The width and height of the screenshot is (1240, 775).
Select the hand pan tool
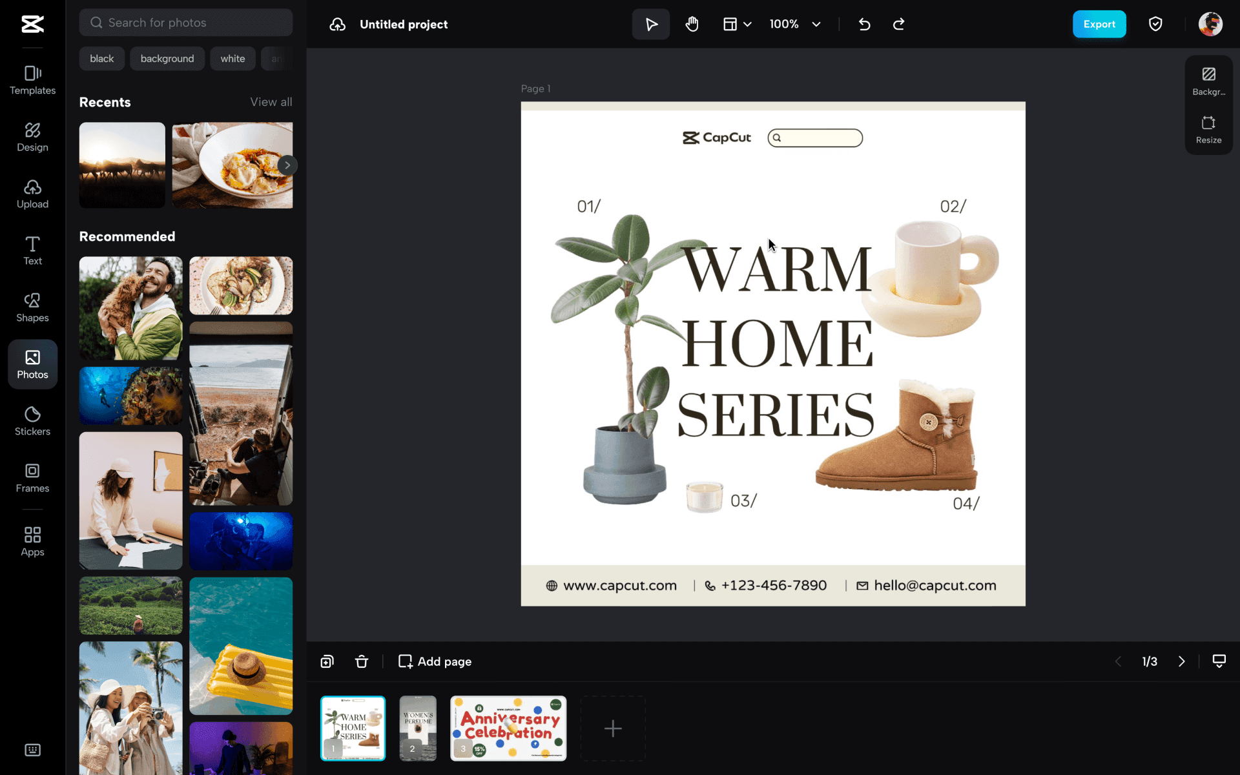click(x=692, y=25)
